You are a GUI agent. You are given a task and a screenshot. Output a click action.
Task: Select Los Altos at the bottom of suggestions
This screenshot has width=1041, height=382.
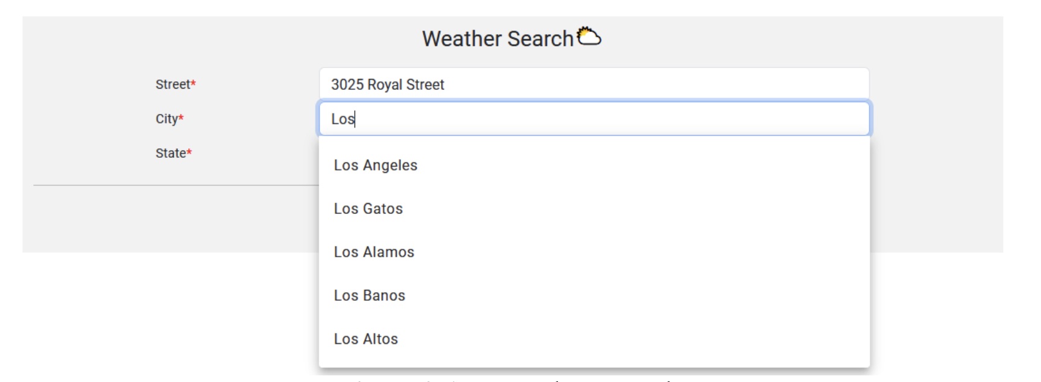[x=365, y=339]
